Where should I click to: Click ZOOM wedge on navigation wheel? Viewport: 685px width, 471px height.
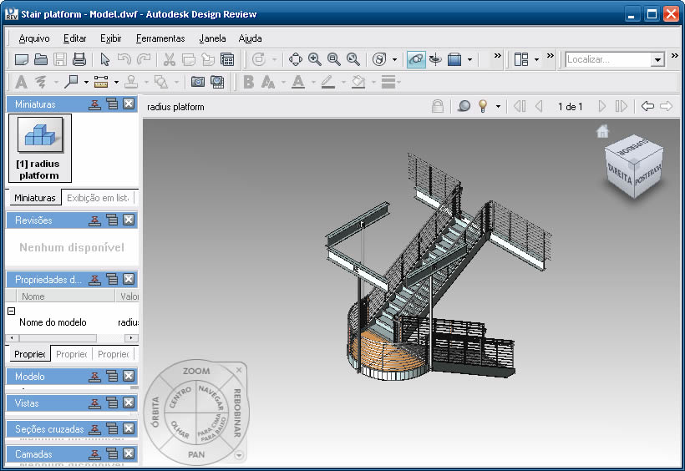pyautogui.click(x=196, y=371)
